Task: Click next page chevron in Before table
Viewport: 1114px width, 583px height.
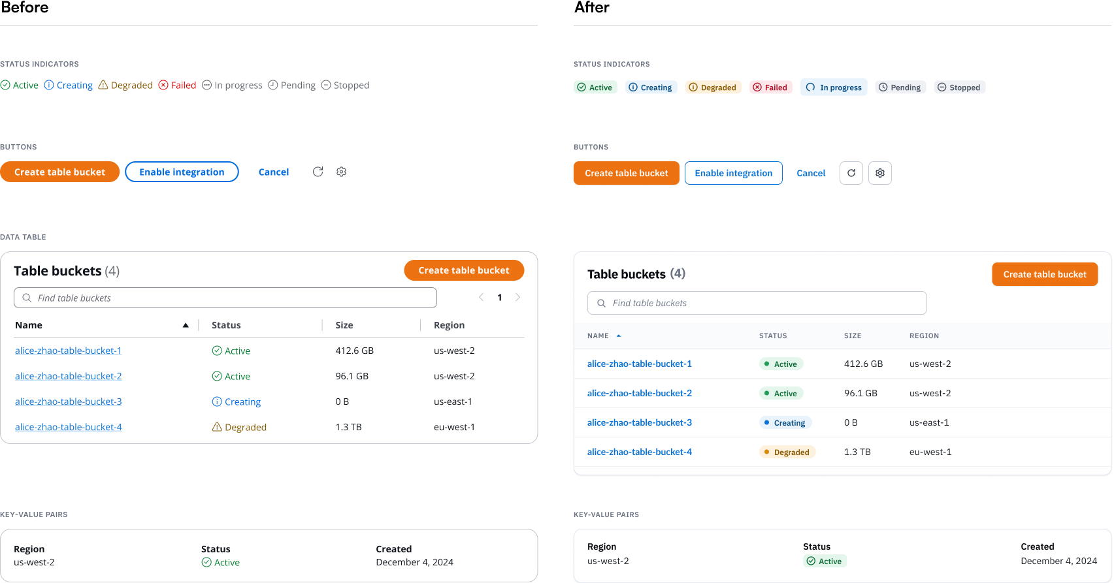Action: coord(517,297)
